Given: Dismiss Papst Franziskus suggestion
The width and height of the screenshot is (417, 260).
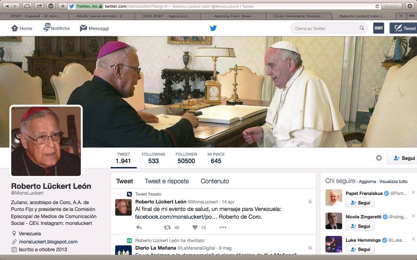Looking at the screenshot, I should pos(413,193).
